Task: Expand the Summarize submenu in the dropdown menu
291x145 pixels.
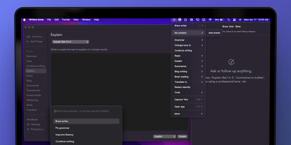Action: pos(188,66)
